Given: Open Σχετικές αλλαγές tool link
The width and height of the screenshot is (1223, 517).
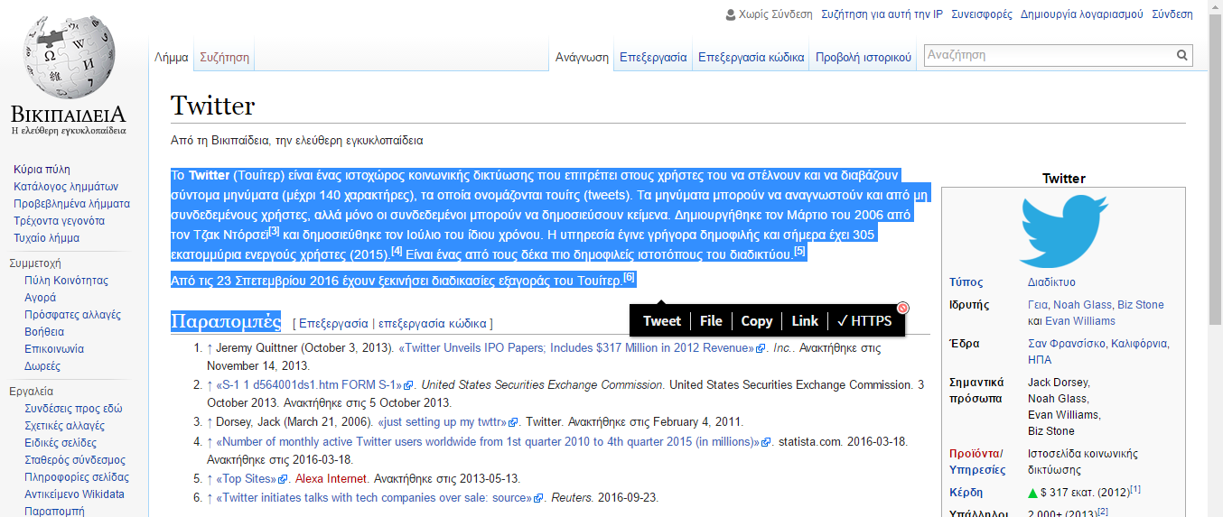Looking at the screenshot, I should (64, 426).
